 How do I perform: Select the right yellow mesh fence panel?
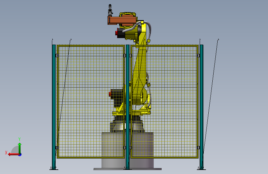[x=164, y=101]
